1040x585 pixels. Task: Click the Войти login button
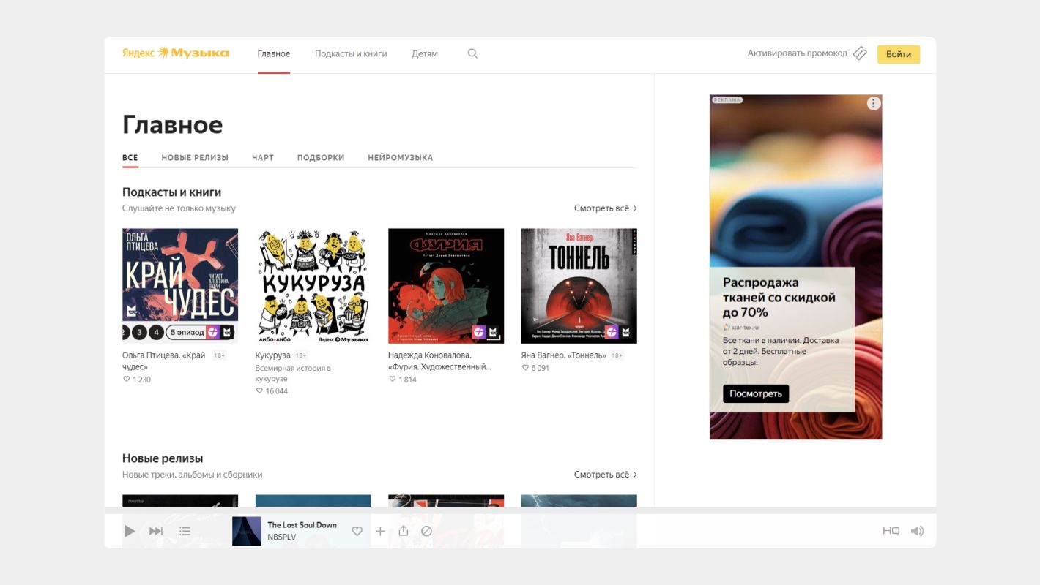tap(899, 54)
